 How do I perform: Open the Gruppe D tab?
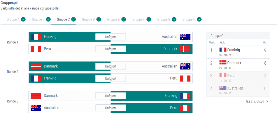click(x=88, y=19)
